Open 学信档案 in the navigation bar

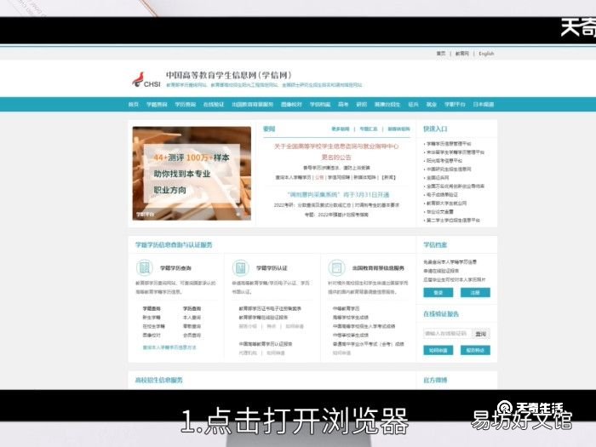[320, 105]
